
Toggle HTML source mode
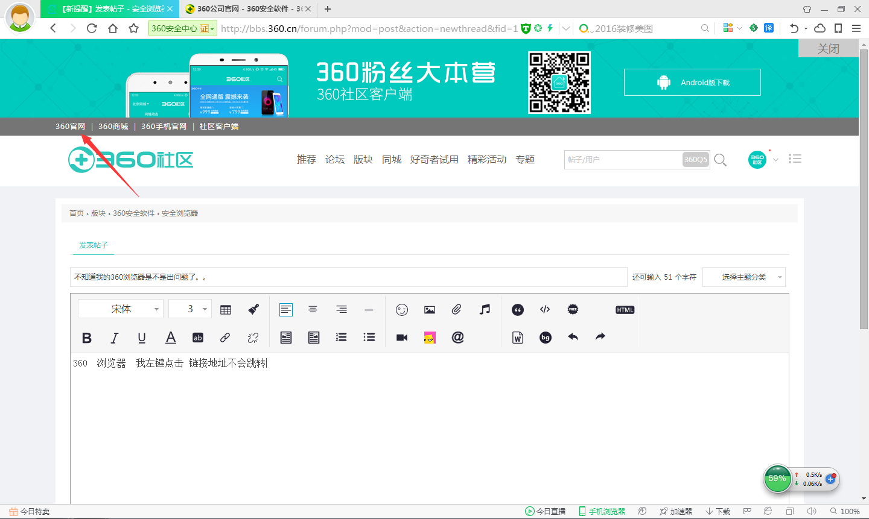tap(625, 310)
